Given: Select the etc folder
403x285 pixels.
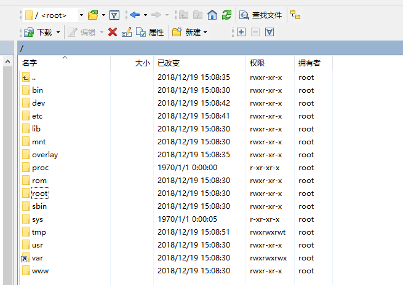Looking at the screenshot, I should coord(32,116).
